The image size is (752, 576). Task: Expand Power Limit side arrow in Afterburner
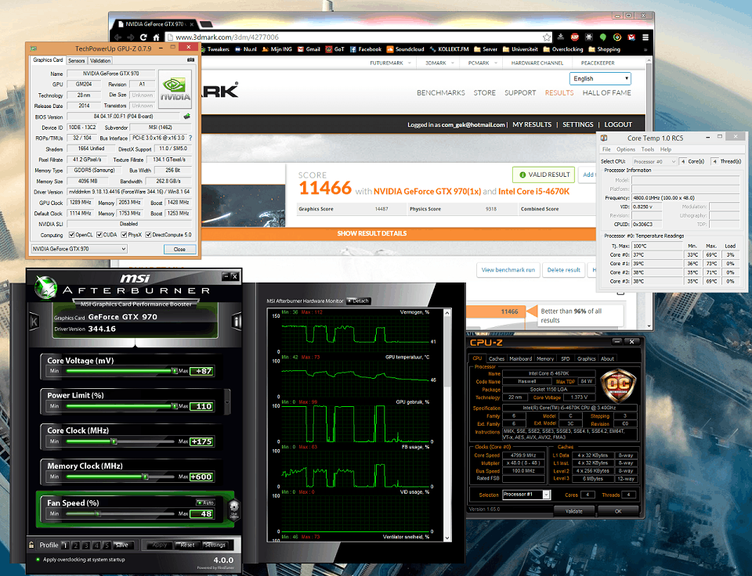coord(227,401)
